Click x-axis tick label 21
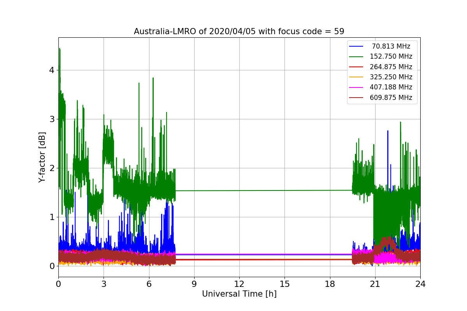This screenshot has height=311, width=467. pyautogui.click(x=375, y=284)
